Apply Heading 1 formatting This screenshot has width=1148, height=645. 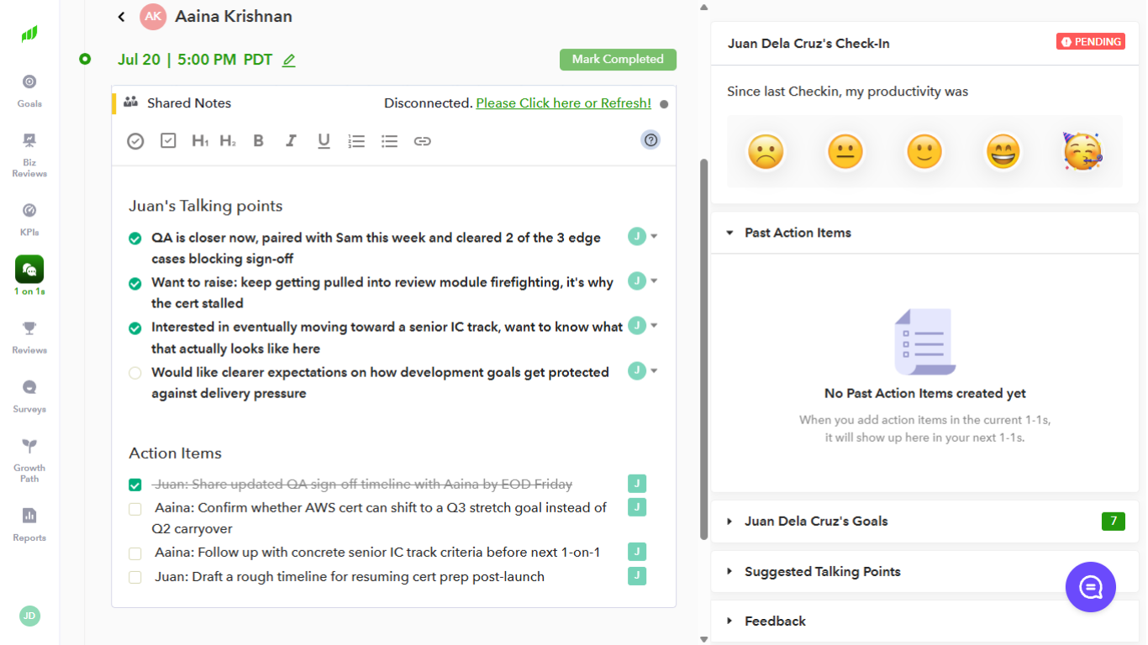(200, 141)
